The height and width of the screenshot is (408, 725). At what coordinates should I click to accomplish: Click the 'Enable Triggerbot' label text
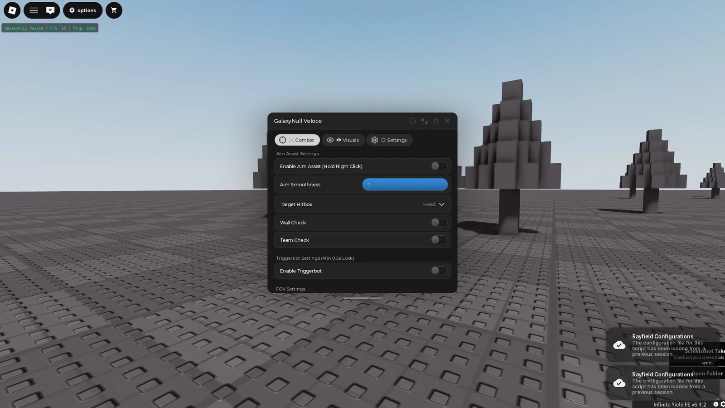click(x=300, y=271)
